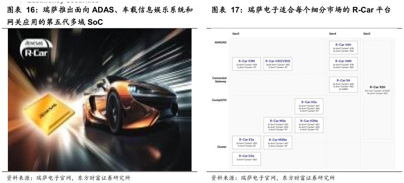Open the R-Car S4 product box
The height and width of the screenshot is (183, 404).
point(343,85)
